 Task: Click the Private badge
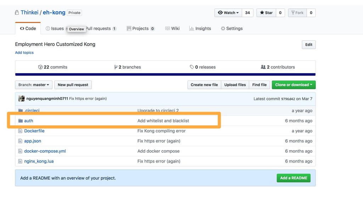pos(74,13)
